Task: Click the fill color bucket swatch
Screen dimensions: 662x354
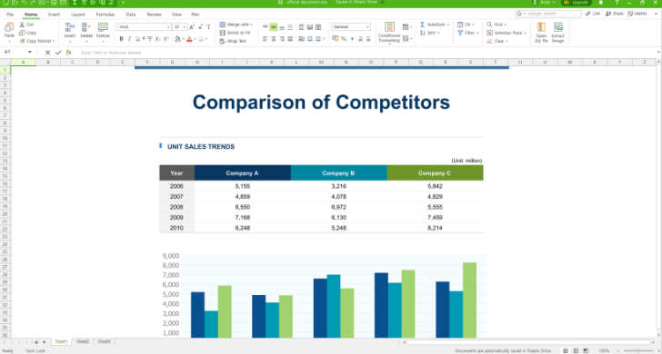Action: point(177,39)
